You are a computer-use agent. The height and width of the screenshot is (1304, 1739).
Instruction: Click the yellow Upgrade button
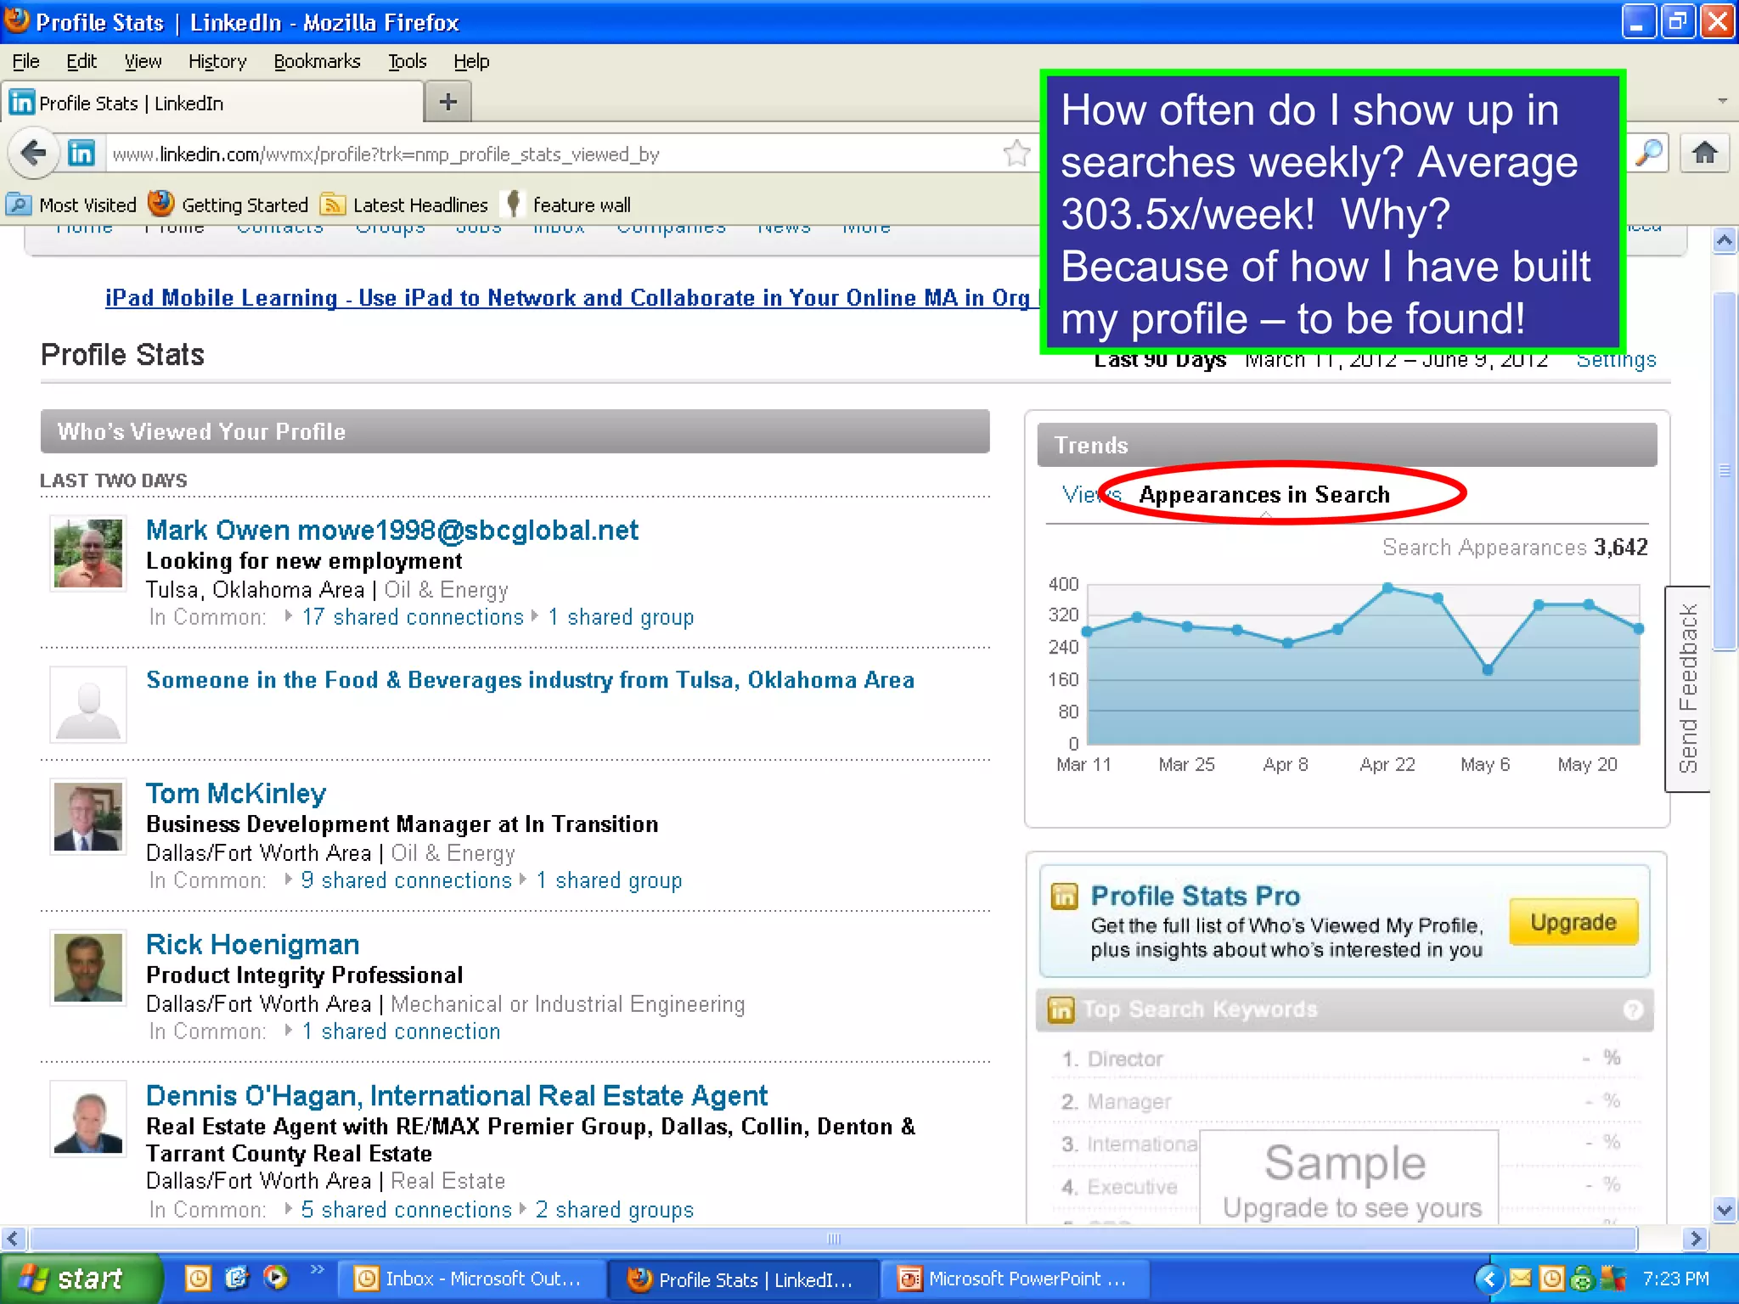pyautogui.click(x=1573, y=922)
